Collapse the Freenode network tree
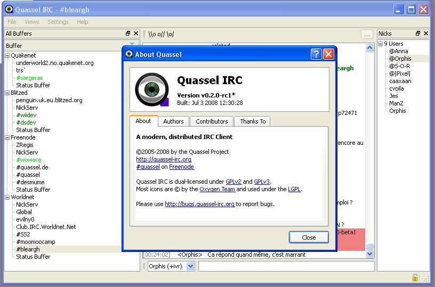The width and height of the screenshot is (435, 287). pos(7,137)
